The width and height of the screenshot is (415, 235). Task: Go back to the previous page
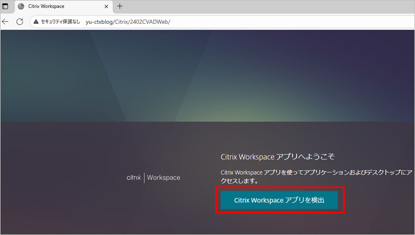6,22
